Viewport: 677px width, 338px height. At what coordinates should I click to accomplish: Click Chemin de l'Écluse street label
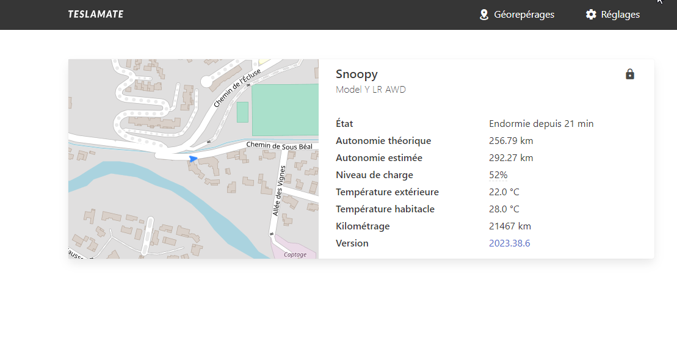click(237, 88)
